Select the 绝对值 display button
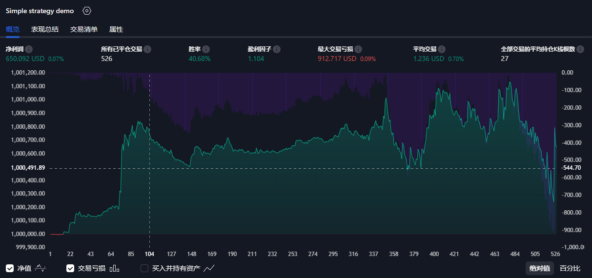592x278 pixels. point(540,268)
